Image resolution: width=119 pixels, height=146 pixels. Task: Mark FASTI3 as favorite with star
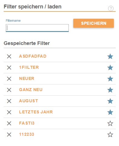(x=110, y=123)
